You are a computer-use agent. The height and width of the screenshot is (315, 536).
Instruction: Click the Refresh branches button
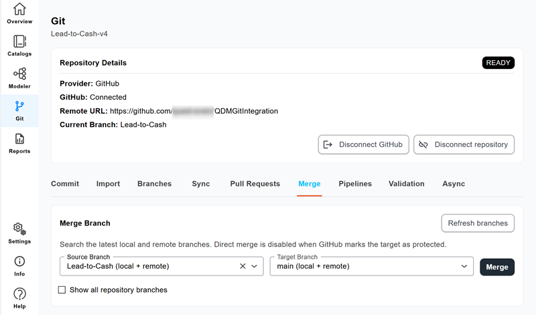[478, 223]
